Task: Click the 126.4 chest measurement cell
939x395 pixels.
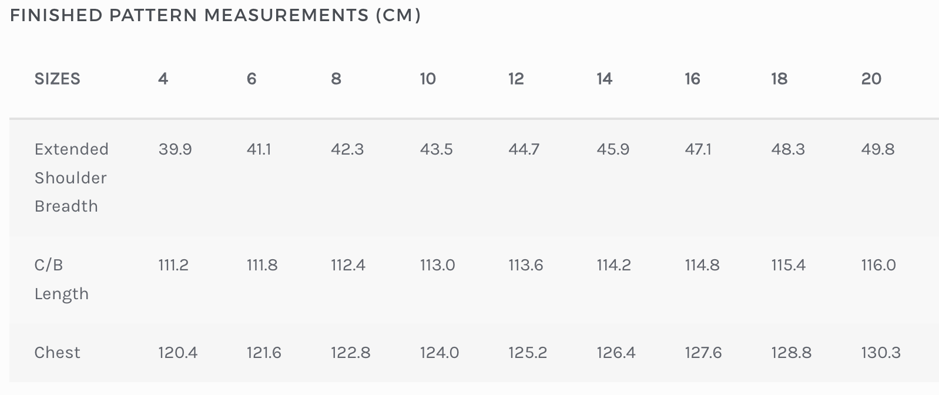Action: click(616, 353)
